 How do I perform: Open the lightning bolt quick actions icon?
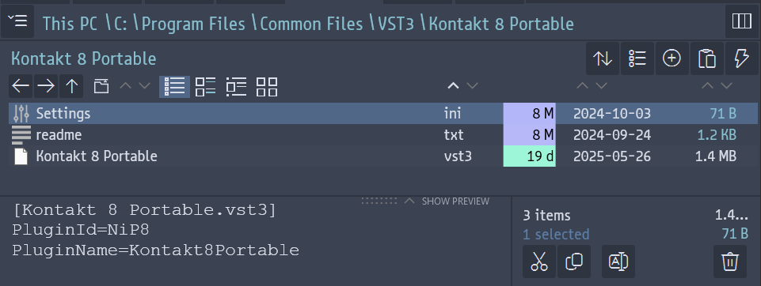pyautogui.click(x=741, y=59)
